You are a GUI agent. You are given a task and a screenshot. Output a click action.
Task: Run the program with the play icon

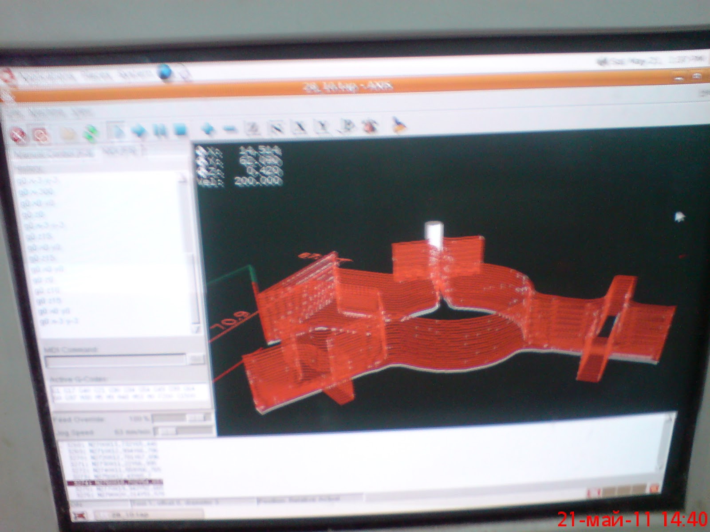(117, 132)
